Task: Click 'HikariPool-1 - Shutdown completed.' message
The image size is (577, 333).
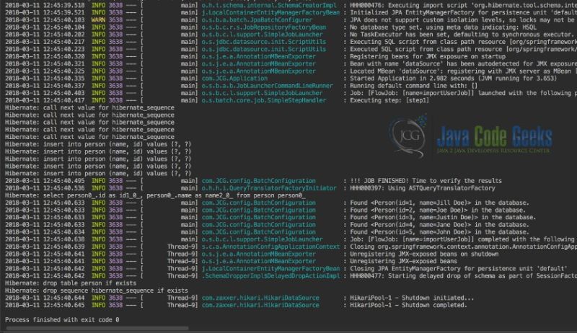Action: 408,306
